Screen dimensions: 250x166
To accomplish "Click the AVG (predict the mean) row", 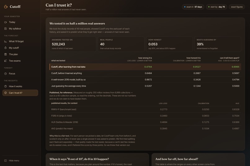I will pos(145,129).
